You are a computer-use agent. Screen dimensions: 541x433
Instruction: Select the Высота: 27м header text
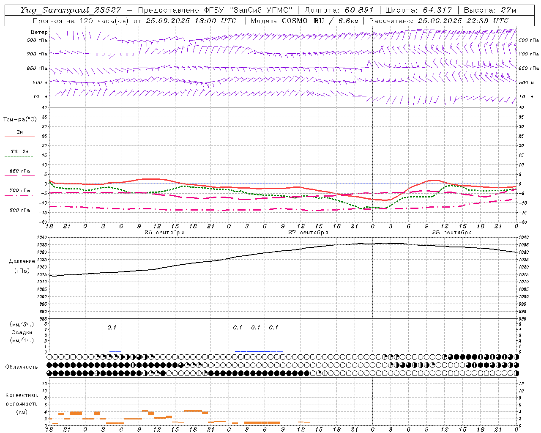click(490, 10)
